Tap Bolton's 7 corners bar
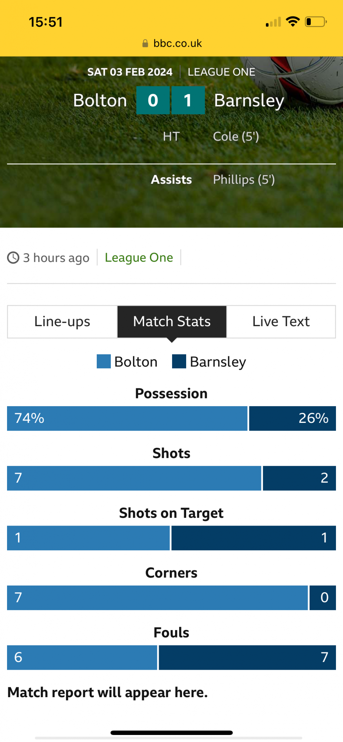The height and width of the screenshot is (742, 343). point(157,597)
